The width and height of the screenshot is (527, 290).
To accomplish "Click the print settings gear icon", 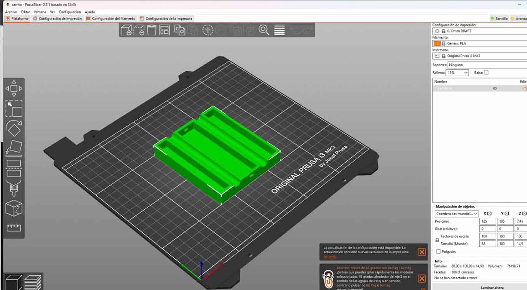I will click(437, 31).
